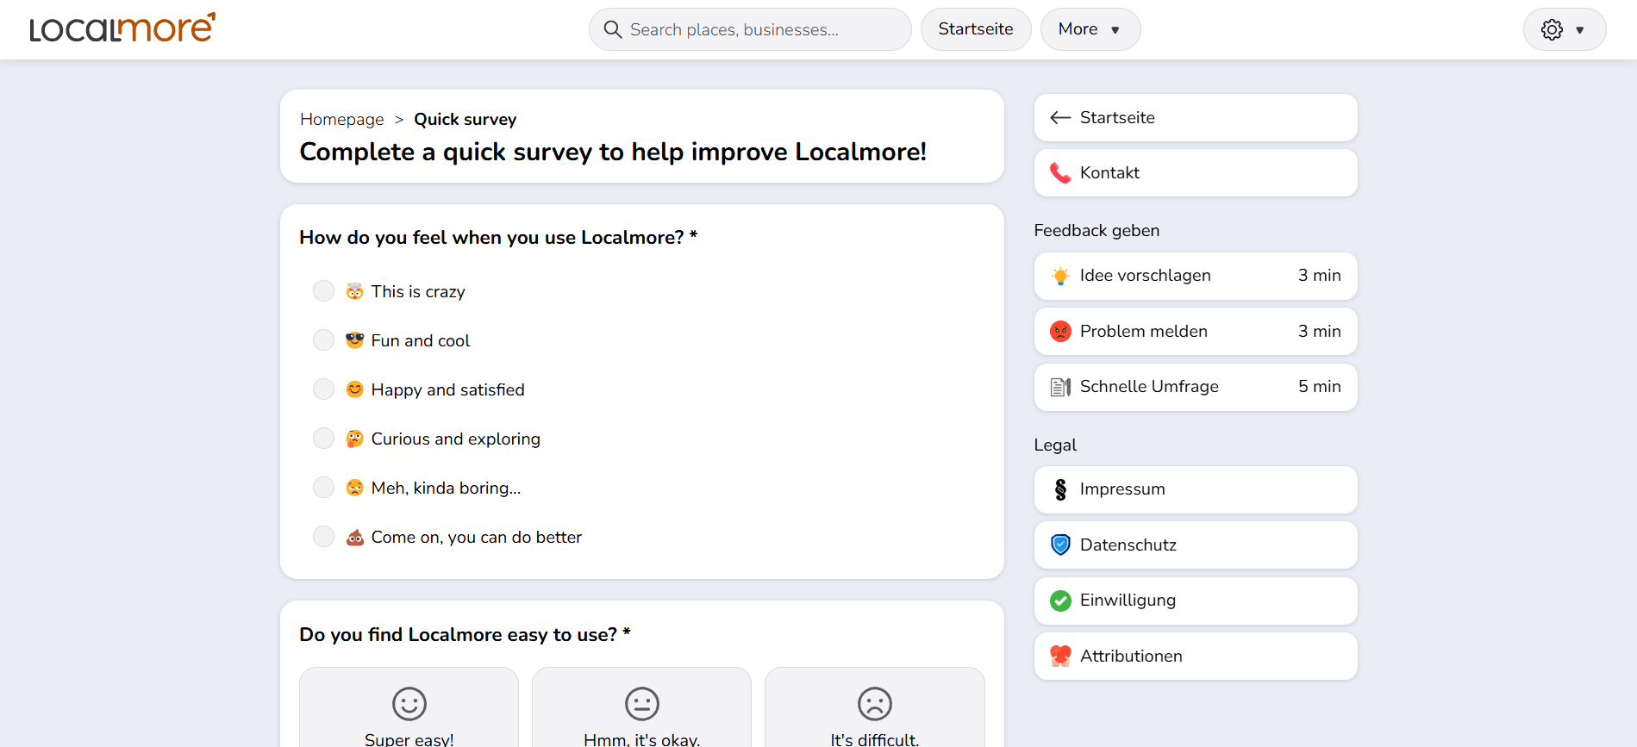1637x747 pixels.
Task: Click the phone icon beside Kontakt
Action: pyautogui.click(x=1060, y=173)
